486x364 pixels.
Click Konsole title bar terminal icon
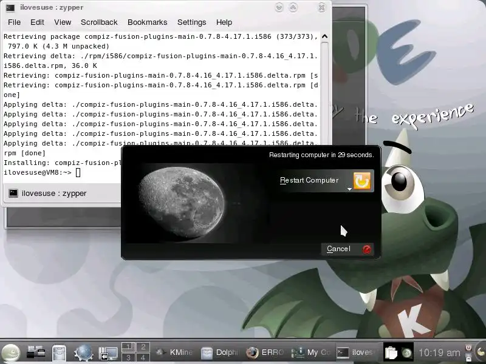point(10,8)
